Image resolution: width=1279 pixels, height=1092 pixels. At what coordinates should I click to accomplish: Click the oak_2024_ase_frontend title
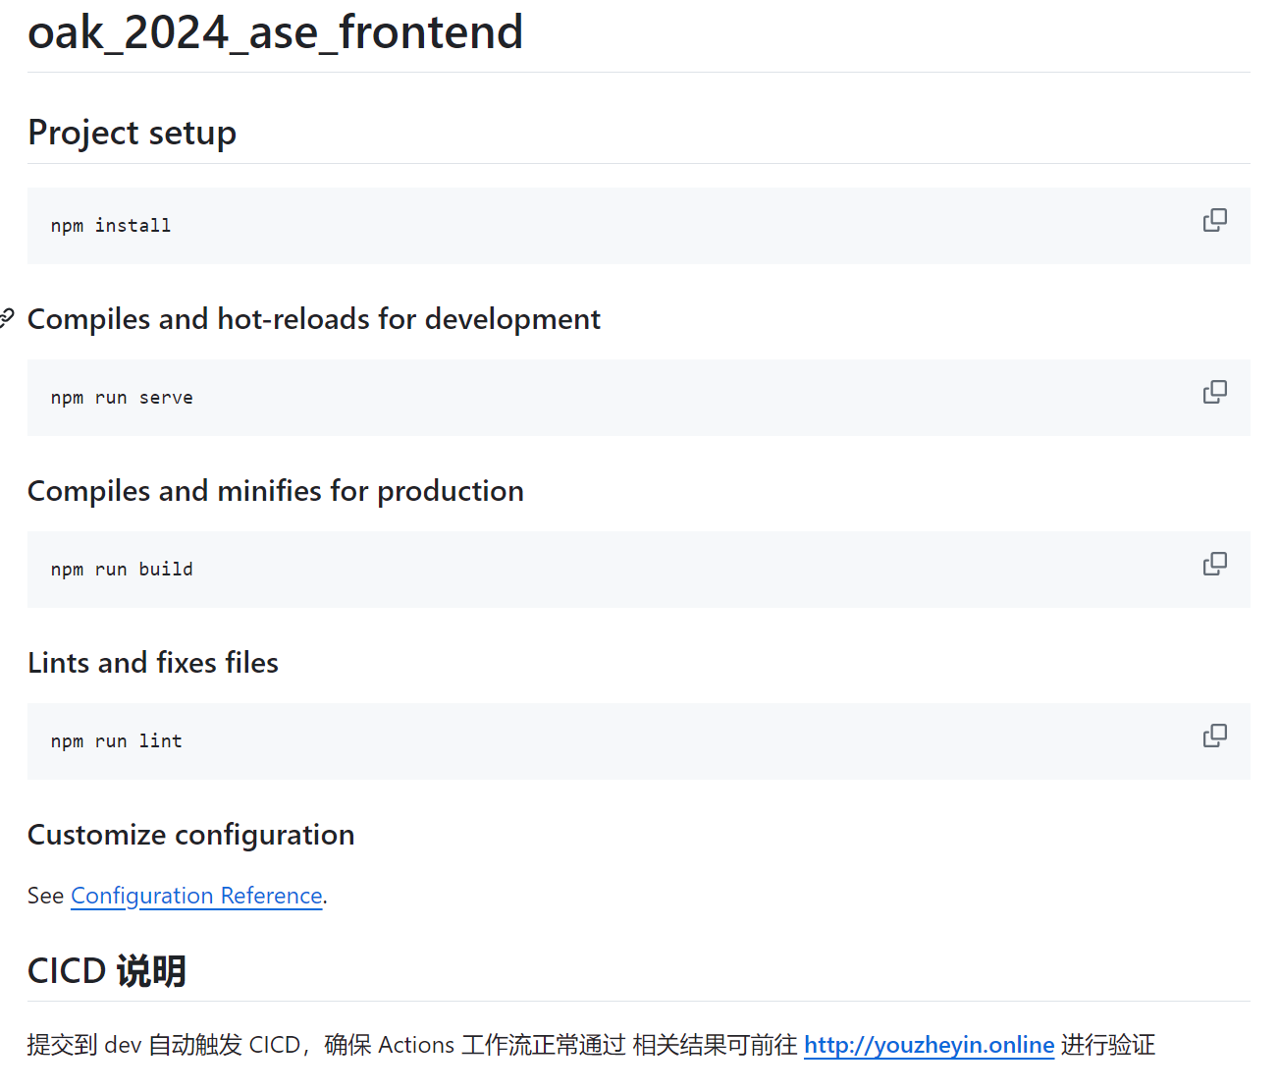click(x=275, y=32)
